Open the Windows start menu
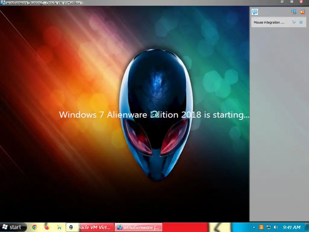 point(13,227)
